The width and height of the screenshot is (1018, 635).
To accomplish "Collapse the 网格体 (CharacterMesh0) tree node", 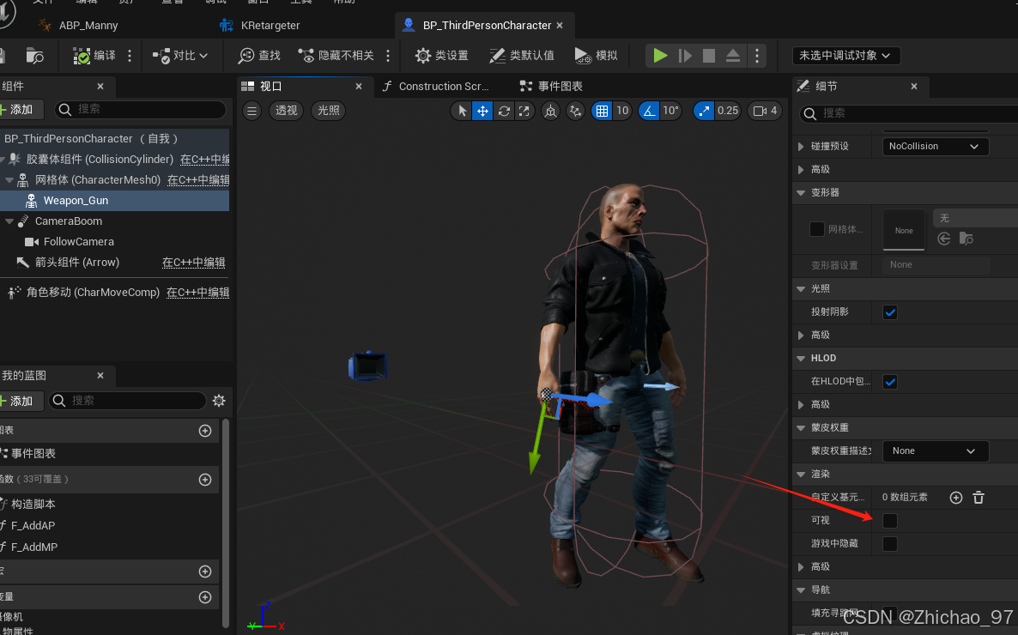I will pyautogui.click(x=9, y=180).
